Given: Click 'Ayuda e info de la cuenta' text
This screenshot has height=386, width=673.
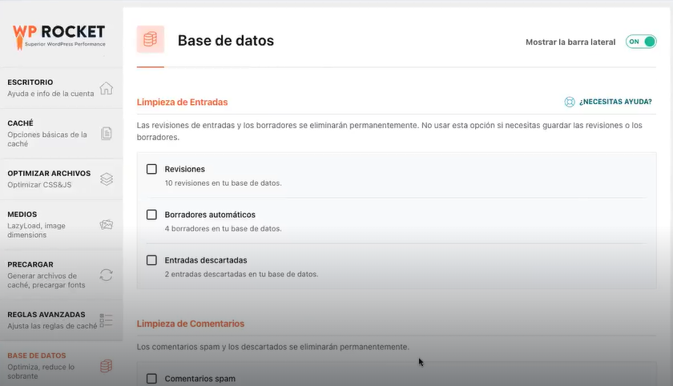Looking at the screenshot, I should coord(50,94).
